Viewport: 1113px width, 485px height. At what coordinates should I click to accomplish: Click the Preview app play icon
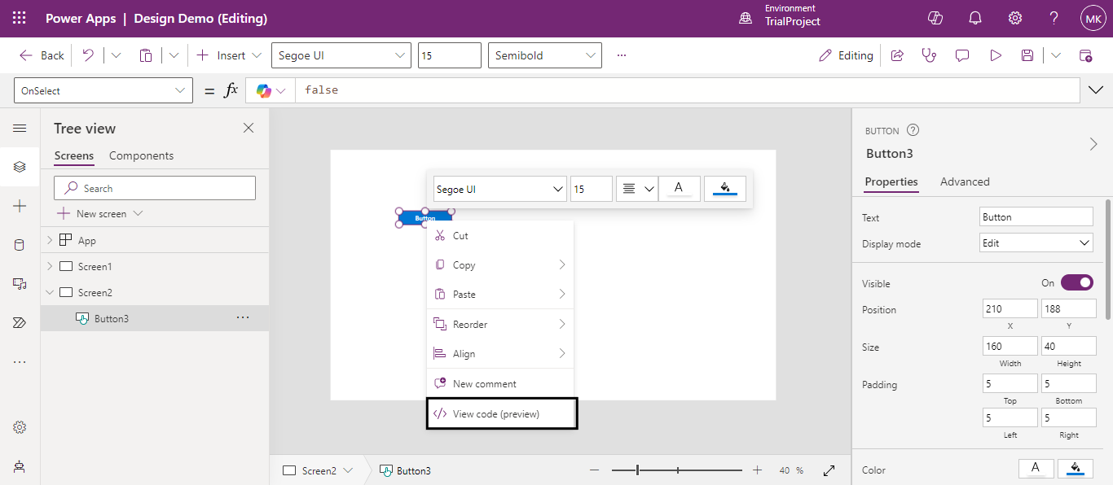point(995,55)
